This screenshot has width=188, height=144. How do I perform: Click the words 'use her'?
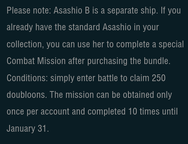tap(91, 44)
